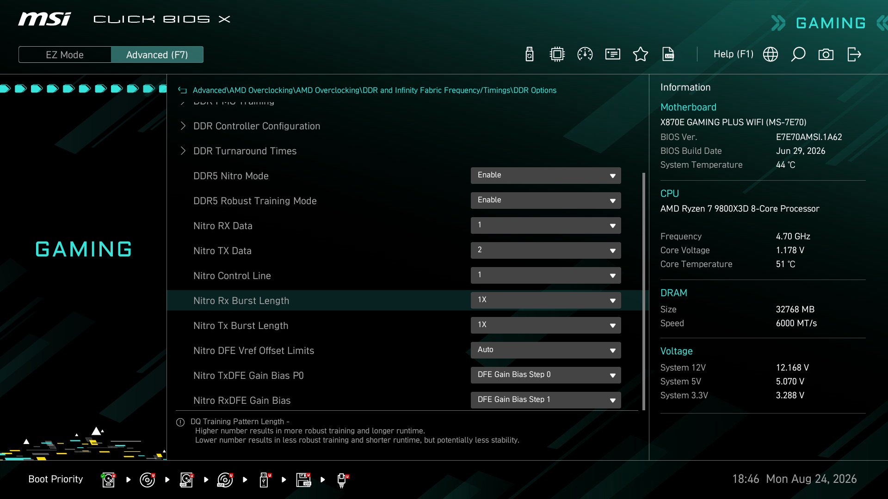Select the Nitro Rx Burst Length row label
The width and height of the screenshot is (888, 499).
(241, 301)
